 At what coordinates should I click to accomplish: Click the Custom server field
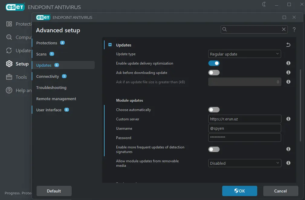coord(245,119)
